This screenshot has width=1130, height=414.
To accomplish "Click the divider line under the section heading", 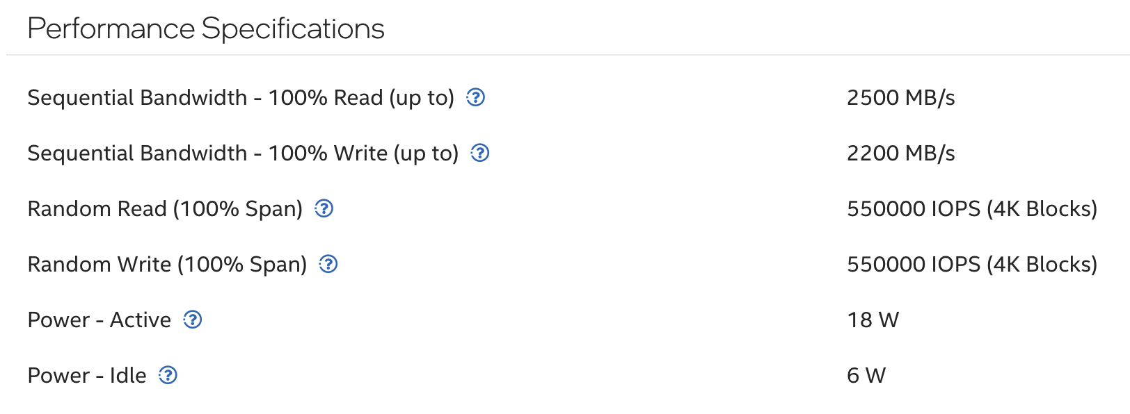I will point(565,55).
